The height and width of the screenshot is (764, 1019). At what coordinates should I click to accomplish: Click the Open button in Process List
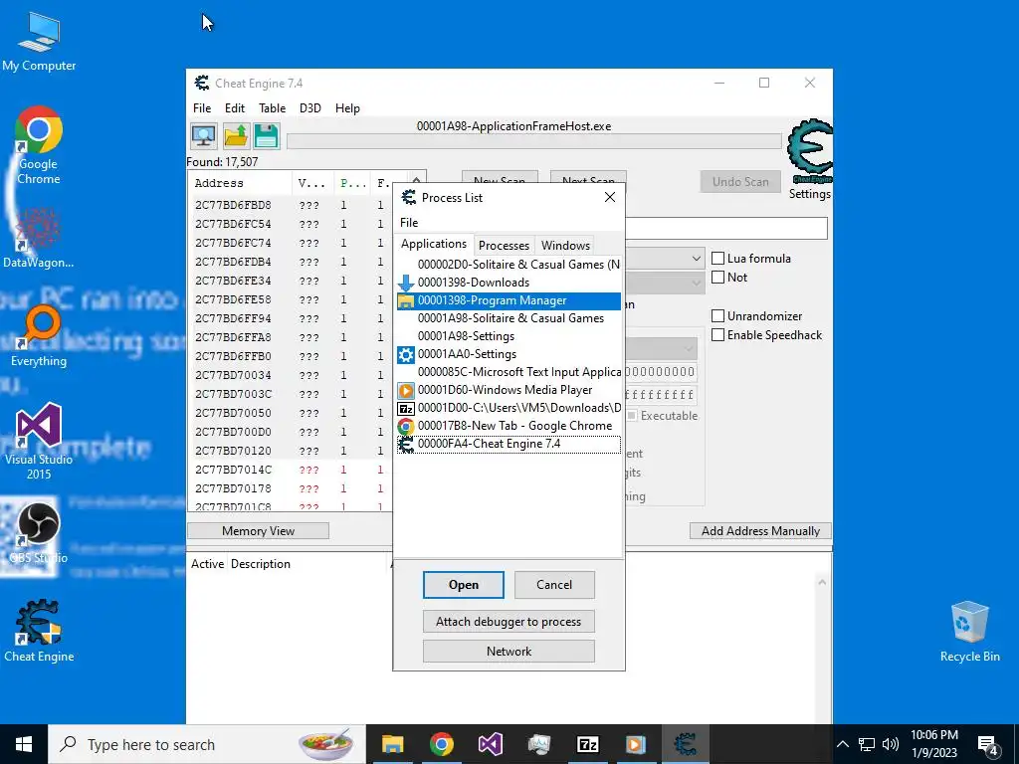464,585
